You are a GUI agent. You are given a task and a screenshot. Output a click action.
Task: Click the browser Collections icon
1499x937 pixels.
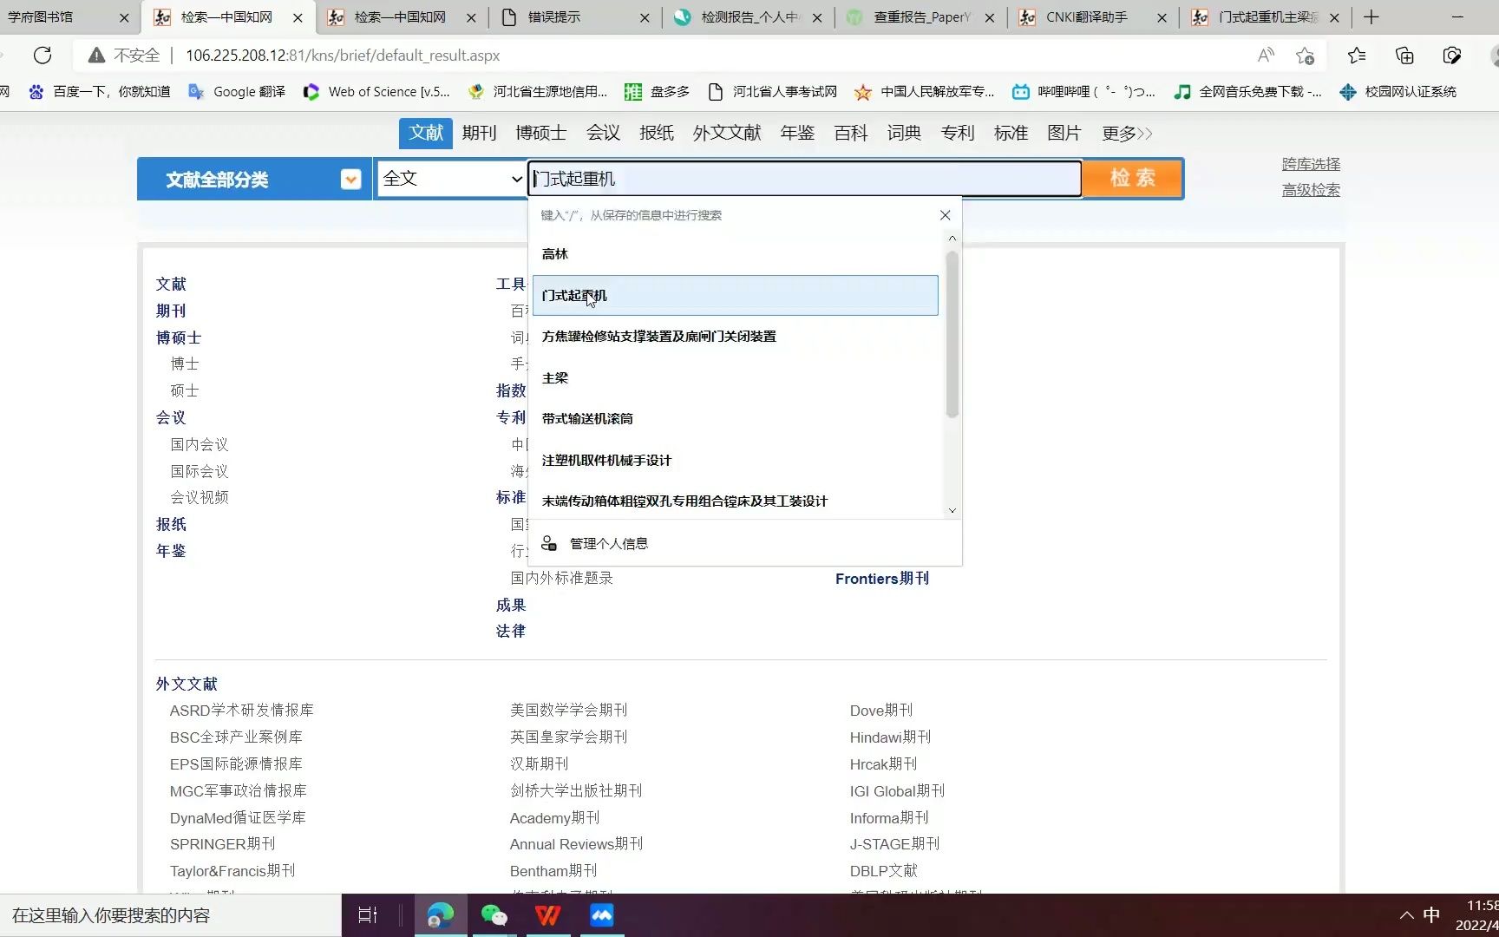[x=1404, y=55]
